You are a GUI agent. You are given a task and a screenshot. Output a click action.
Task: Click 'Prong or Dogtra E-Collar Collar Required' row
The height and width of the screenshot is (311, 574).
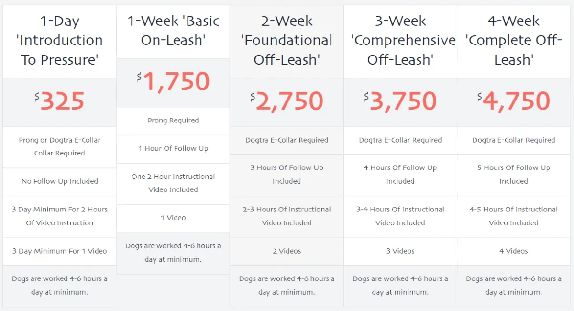click(60, 147)
